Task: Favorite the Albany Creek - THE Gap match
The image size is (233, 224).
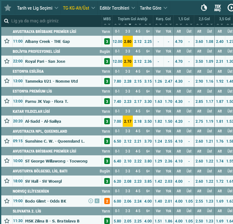Action: click(x=7, y=41)
